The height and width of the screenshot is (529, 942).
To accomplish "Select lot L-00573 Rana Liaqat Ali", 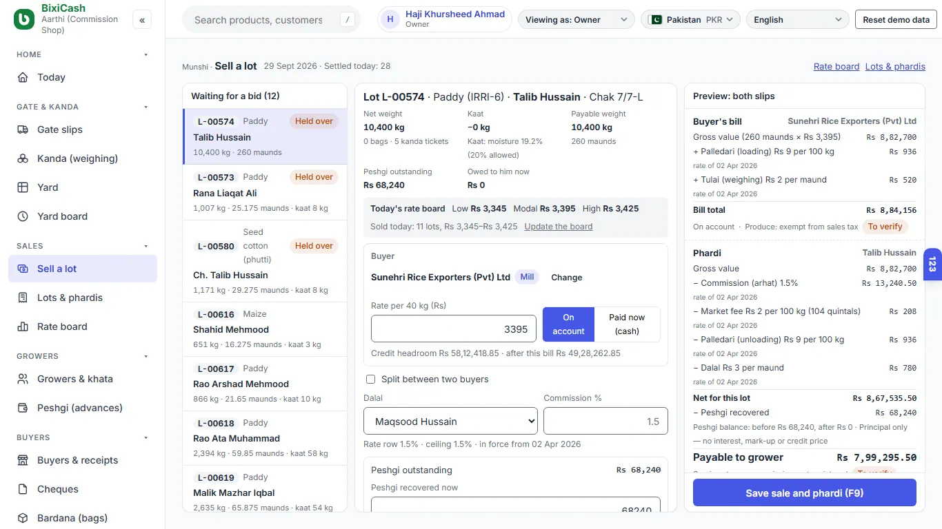I will pos(265,192).
